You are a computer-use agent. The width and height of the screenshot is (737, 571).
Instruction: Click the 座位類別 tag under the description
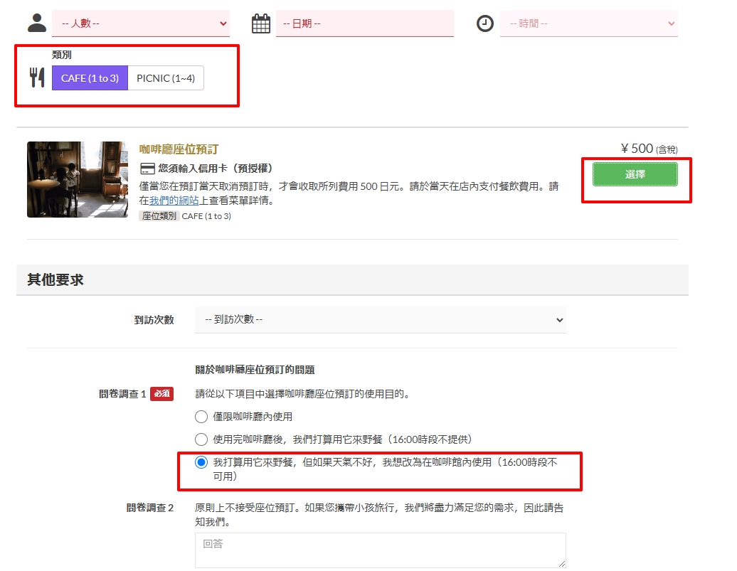pyautogui.click(x=159, y=216)
